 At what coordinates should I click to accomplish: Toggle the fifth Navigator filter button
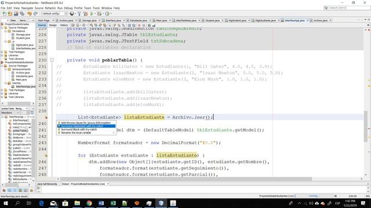click(26, 190)
